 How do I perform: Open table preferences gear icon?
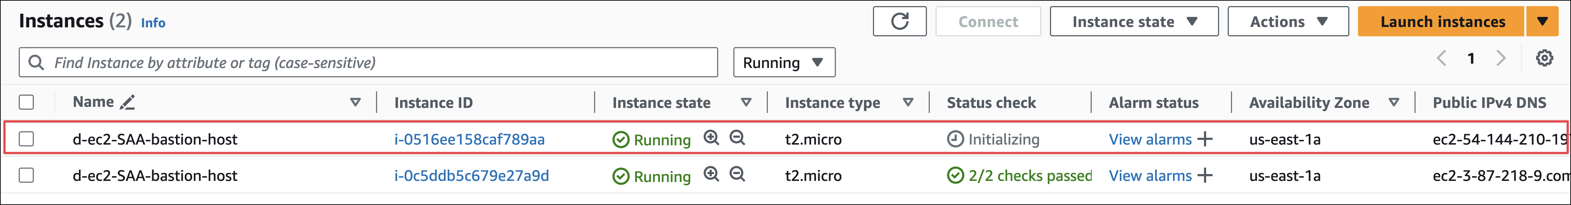point(1544,59)
